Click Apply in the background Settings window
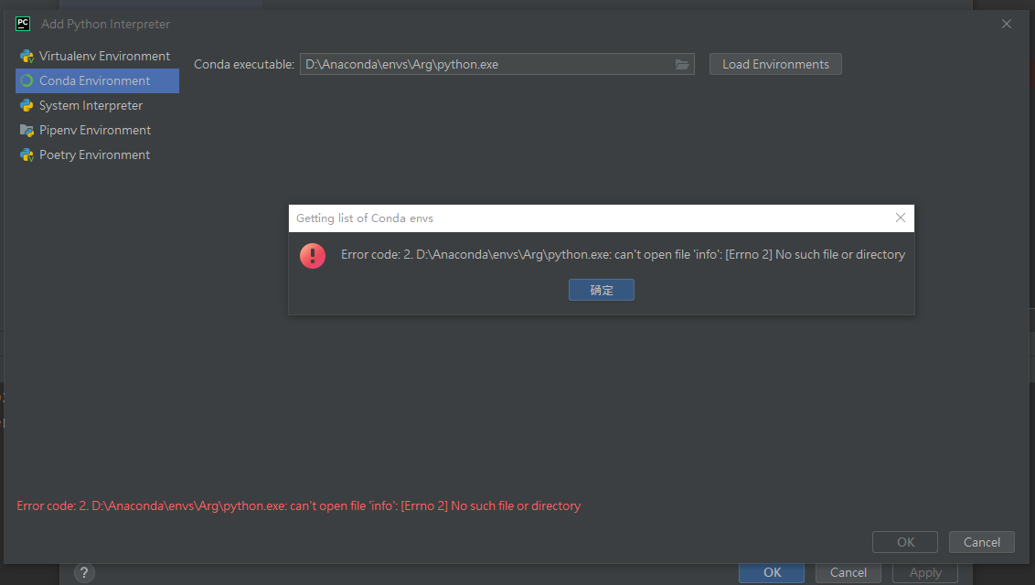The width and height of the screenshot is (1035, 585). tap(924, 572)
